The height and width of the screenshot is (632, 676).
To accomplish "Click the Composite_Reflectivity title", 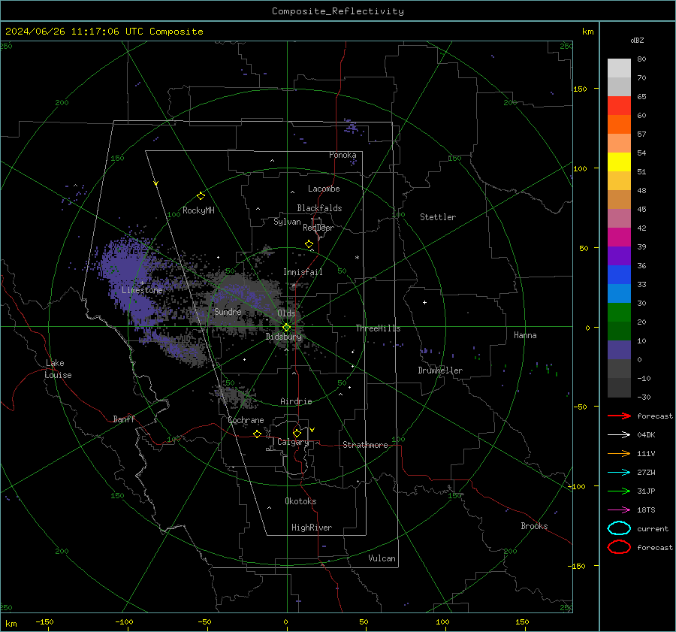I will [x=338, y=11].
